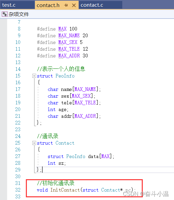Click the MAX macro on line 8
Image resolution: width=174 pixels, height=200 pixels.
point(62,29)
